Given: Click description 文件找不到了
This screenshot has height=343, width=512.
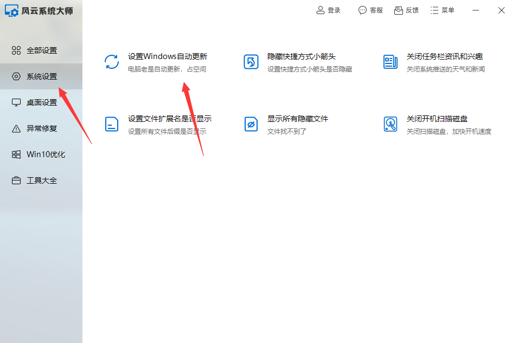Looking at the screenshot, I should point(287,132).
